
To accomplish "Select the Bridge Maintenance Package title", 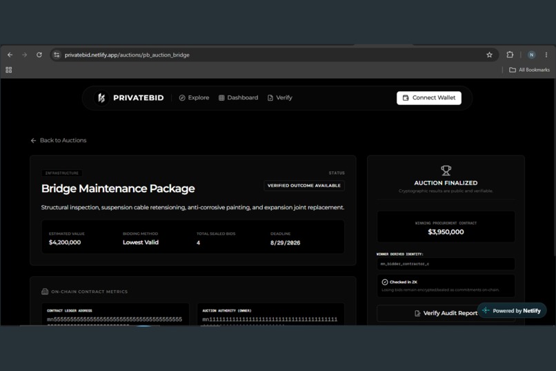I will click(x=118, y=189).
